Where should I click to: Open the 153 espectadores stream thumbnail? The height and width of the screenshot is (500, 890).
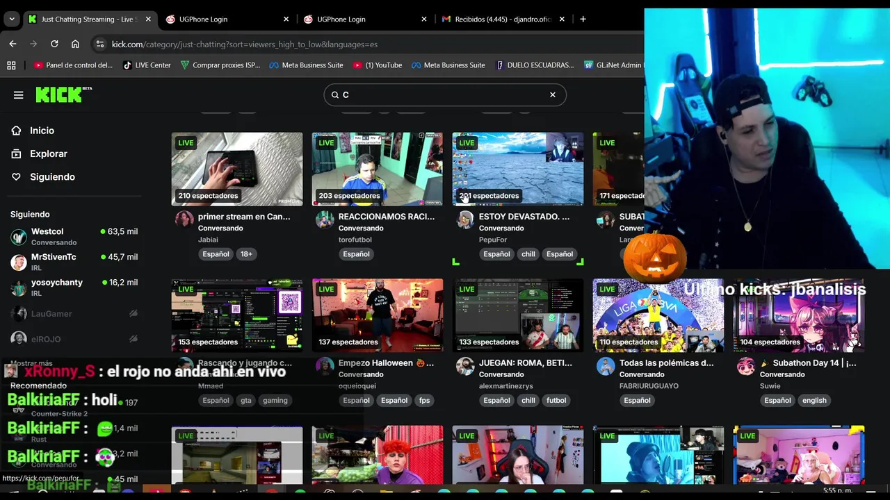237,315
